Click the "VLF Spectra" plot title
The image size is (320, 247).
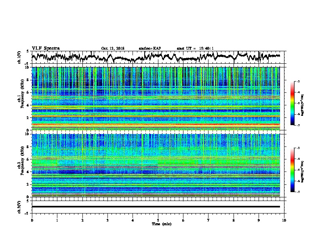click(x=46, y=48)
